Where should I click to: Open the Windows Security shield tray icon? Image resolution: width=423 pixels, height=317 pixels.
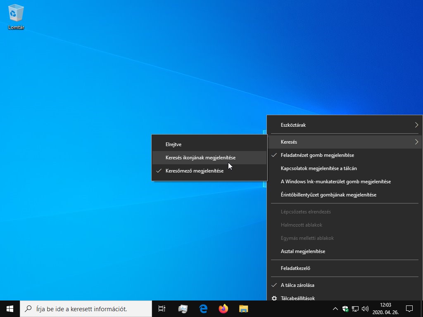345,309
